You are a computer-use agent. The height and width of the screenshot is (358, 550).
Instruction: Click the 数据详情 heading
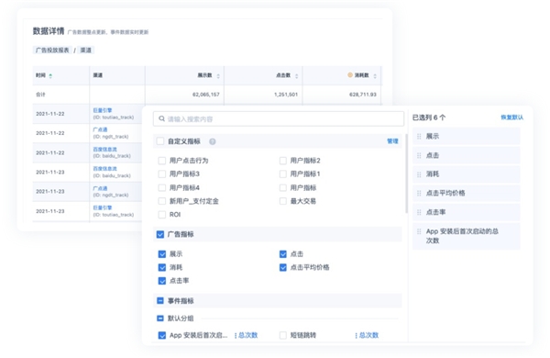[49, 31]
